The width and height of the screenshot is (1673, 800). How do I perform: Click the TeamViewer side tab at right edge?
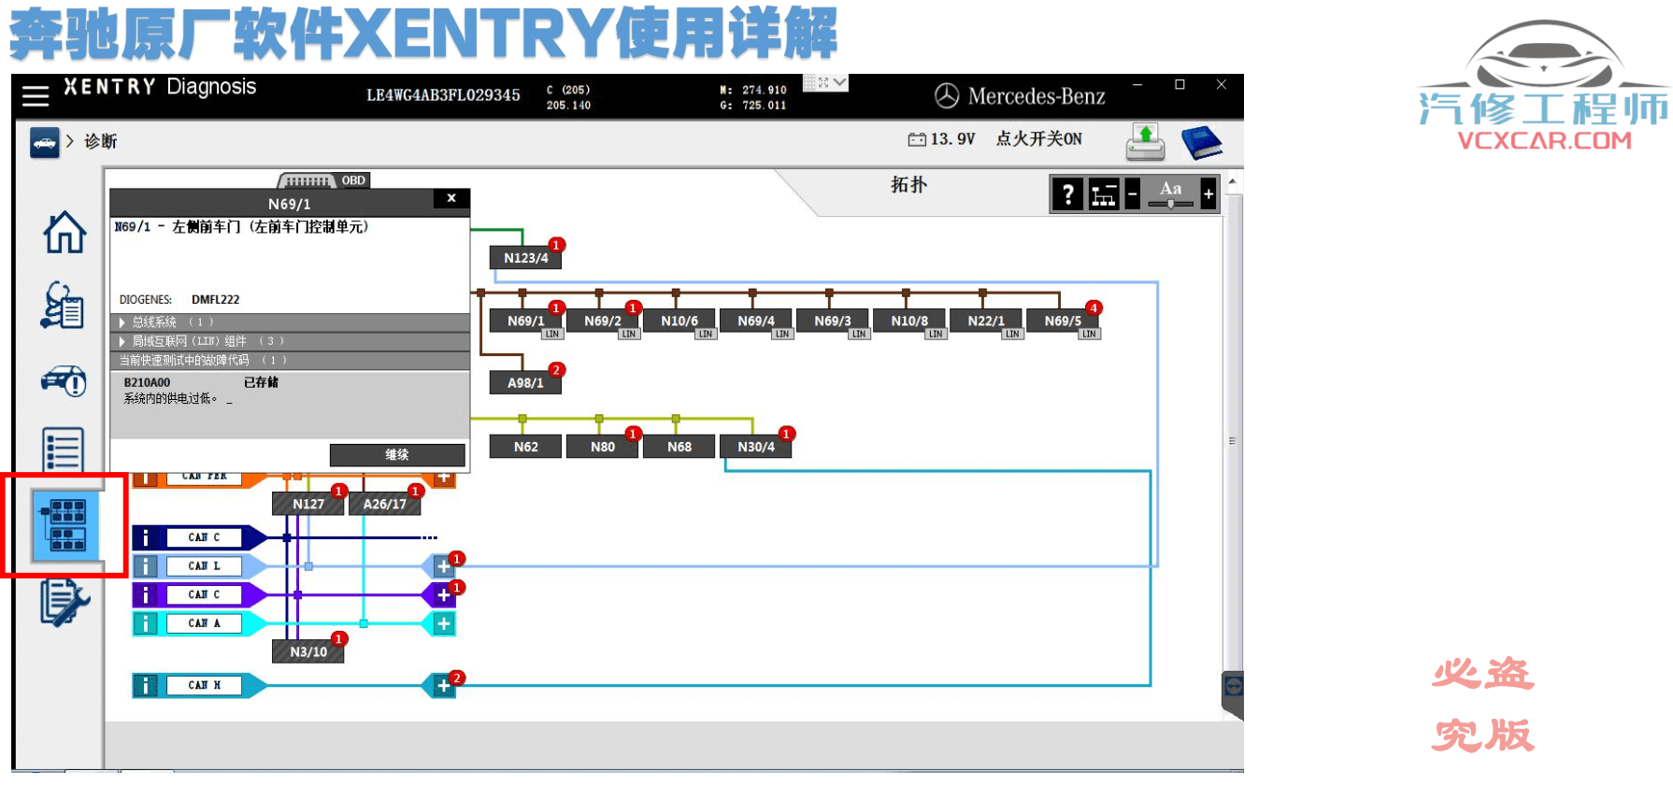(x=1234, y=688)
